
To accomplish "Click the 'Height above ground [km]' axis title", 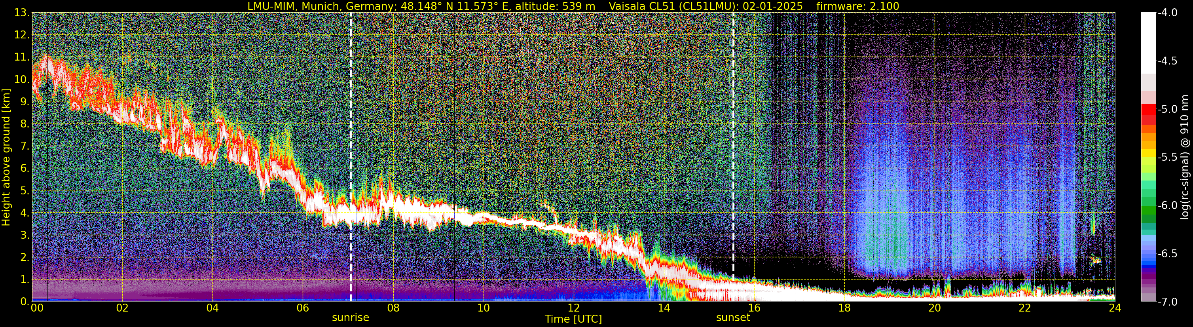I will coord(6,156).
